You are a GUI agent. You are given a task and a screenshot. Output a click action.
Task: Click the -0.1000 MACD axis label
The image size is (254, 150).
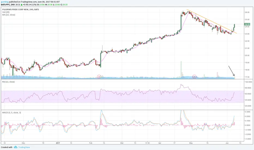248,130
